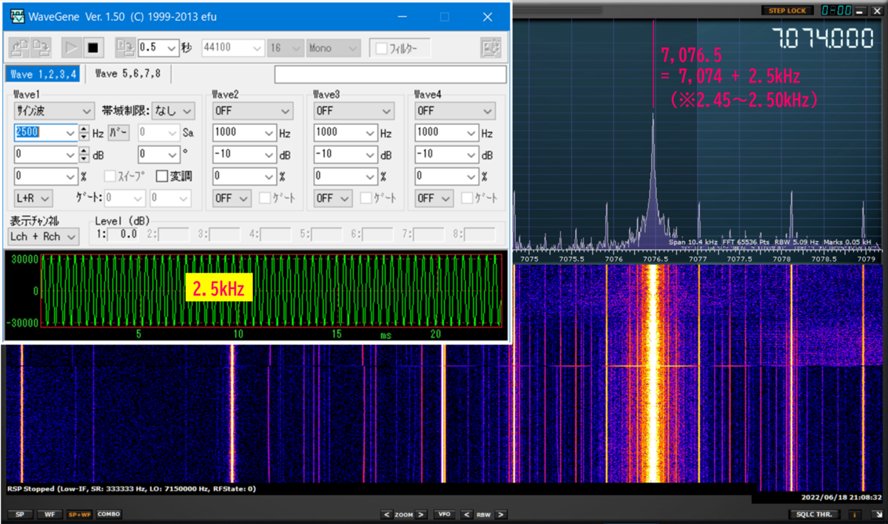
Task: Click the first load-settings icon in WaveGene toolbar
Action: click(x=20, y=48)
